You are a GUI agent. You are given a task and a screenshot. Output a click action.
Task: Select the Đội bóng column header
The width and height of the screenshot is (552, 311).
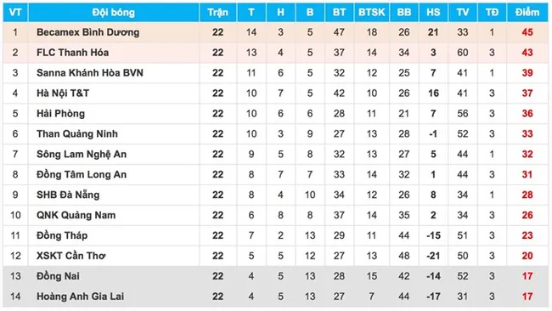pyautogui.click(x=113, y=13)
